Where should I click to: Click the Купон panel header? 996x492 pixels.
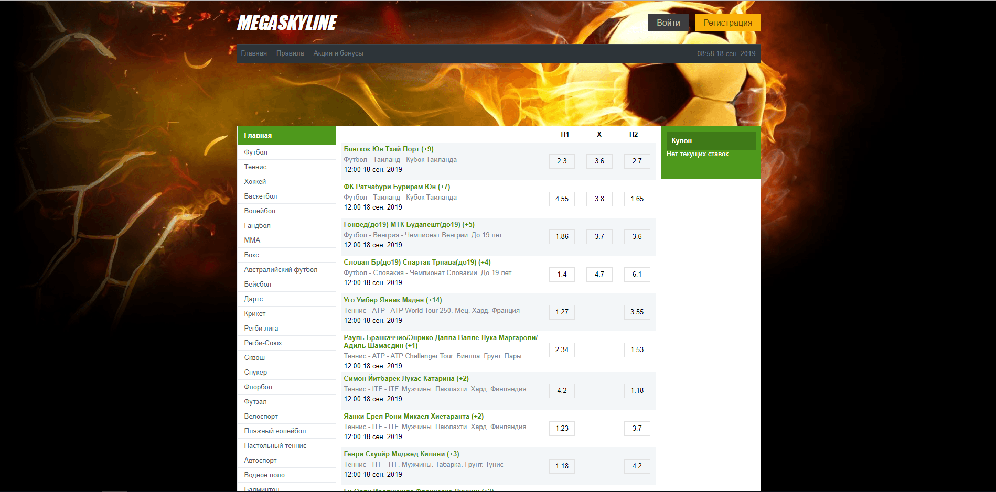click(x=710, y=140)
